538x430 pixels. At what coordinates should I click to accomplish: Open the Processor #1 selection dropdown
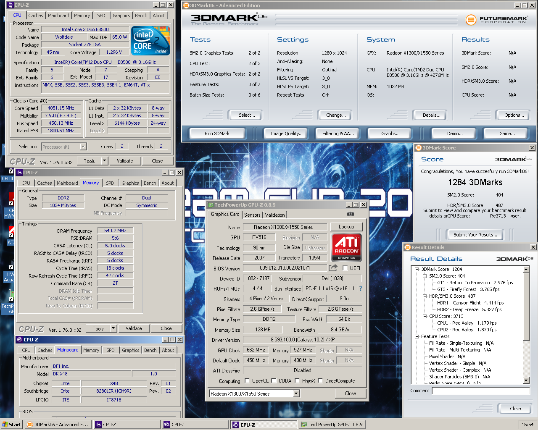tap(83, 147)
